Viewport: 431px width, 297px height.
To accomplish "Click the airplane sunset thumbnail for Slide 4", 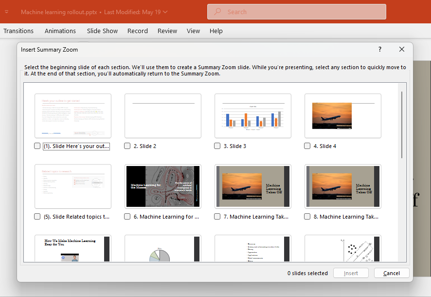I will tap(342, 116).
